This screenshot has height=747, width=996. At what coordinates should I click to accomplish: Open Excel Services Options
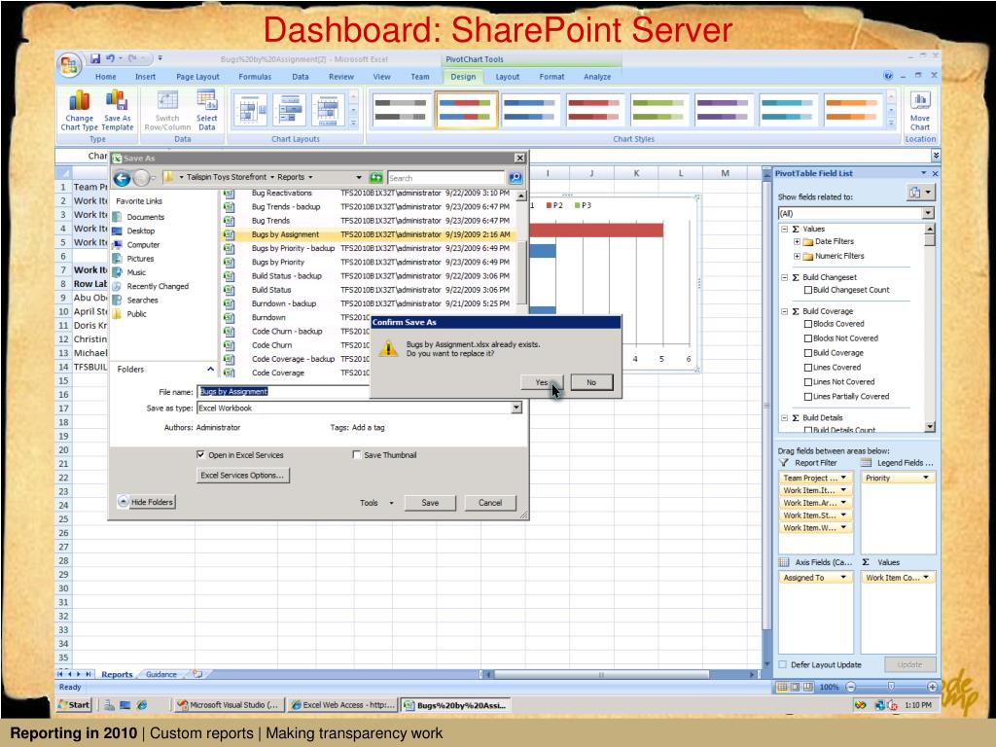242,475
